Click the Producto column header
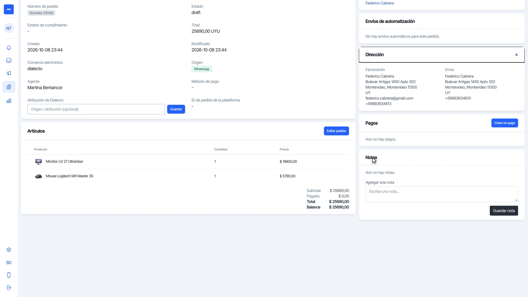The width and height of the screenshot is (528, 297). 40,149
